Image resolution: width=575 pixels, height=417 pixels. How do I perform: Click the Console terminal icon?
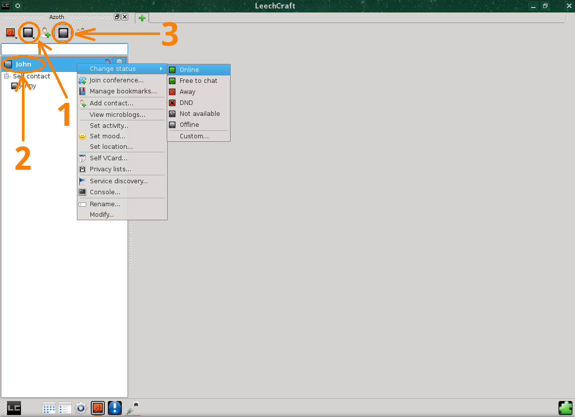[x=82, y=192]
